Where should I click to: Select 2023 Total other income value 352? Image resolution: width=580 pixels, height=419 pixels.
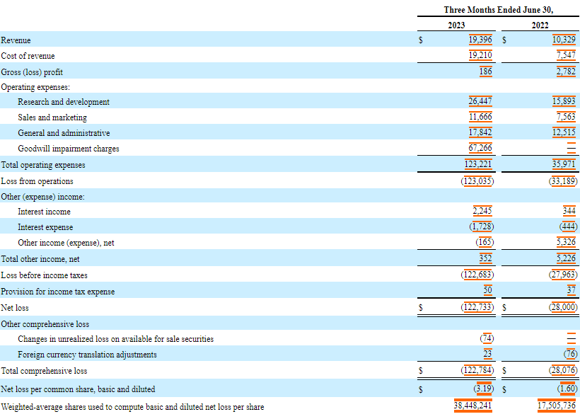pos(485,258)
